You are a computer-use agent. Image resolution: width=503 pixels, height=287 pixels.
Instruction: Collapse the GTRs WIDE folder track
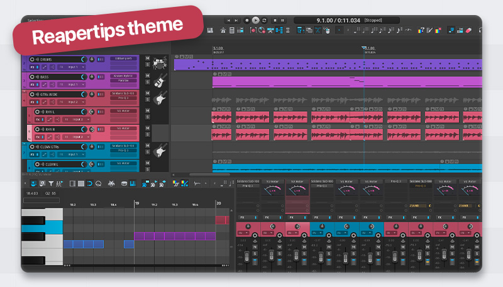coord(25,92)
